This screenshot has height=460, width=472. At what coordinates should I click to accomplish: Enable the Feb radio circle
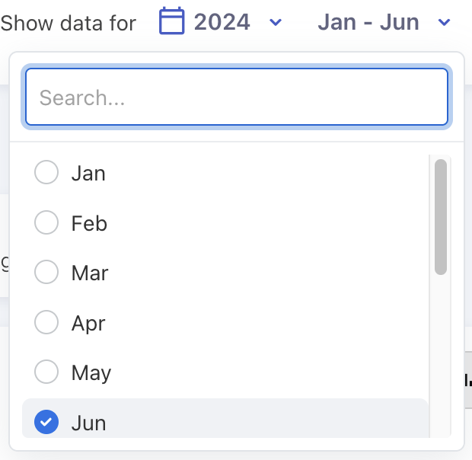(46, 223)
